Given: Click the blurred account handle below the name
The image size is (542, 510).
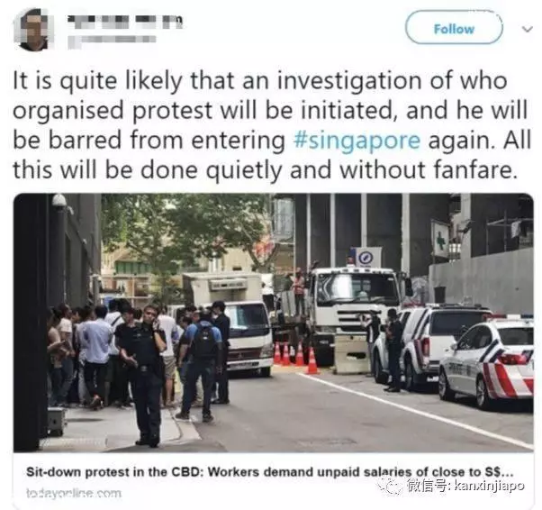Looking at the screenshot, I should (x=112, y=40).
